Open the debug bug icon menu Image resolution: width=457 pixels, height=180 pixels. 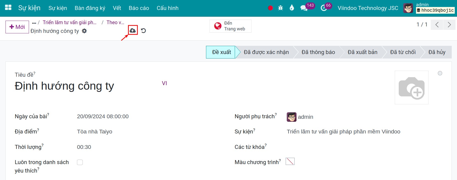point(280,8)
